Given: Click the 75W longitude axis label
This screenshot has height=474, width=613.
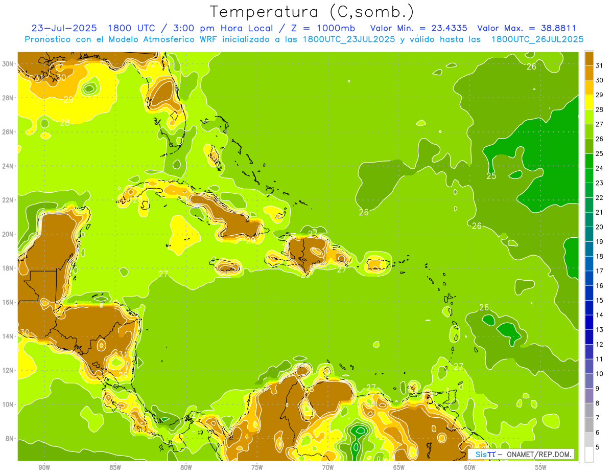Looking at the screenshot, I should tap(257, 467).
